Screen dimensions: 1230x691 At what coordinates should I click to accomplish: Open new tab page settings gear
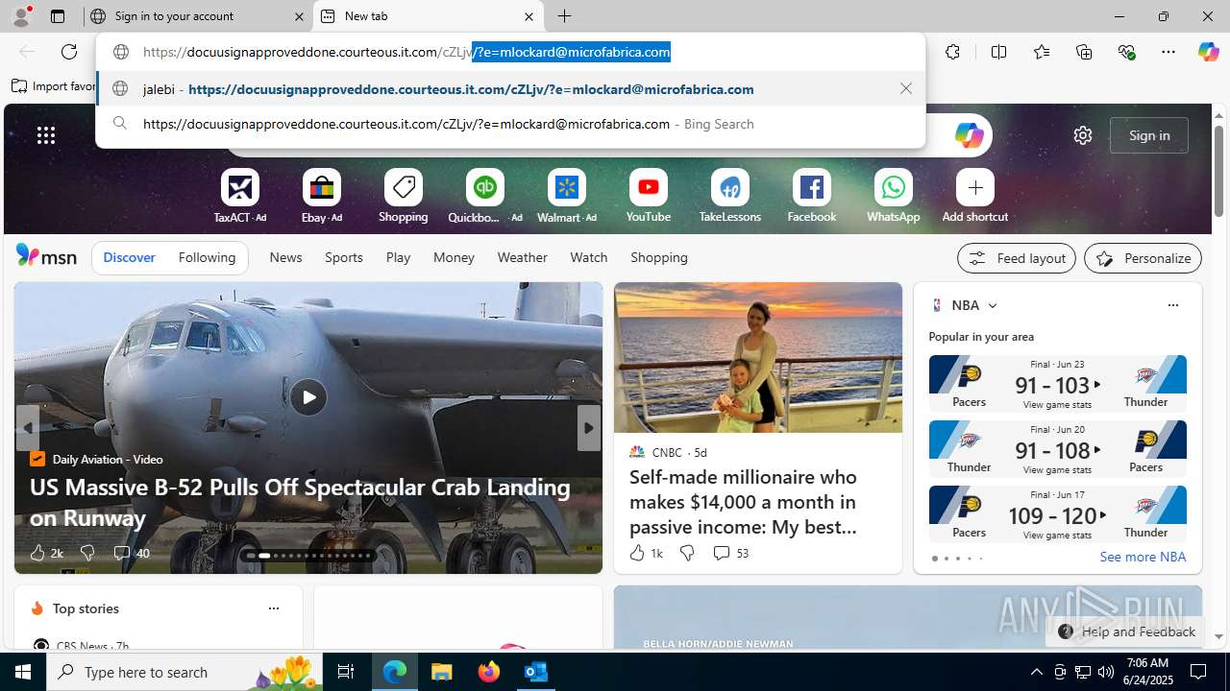tap(1083, 135)
